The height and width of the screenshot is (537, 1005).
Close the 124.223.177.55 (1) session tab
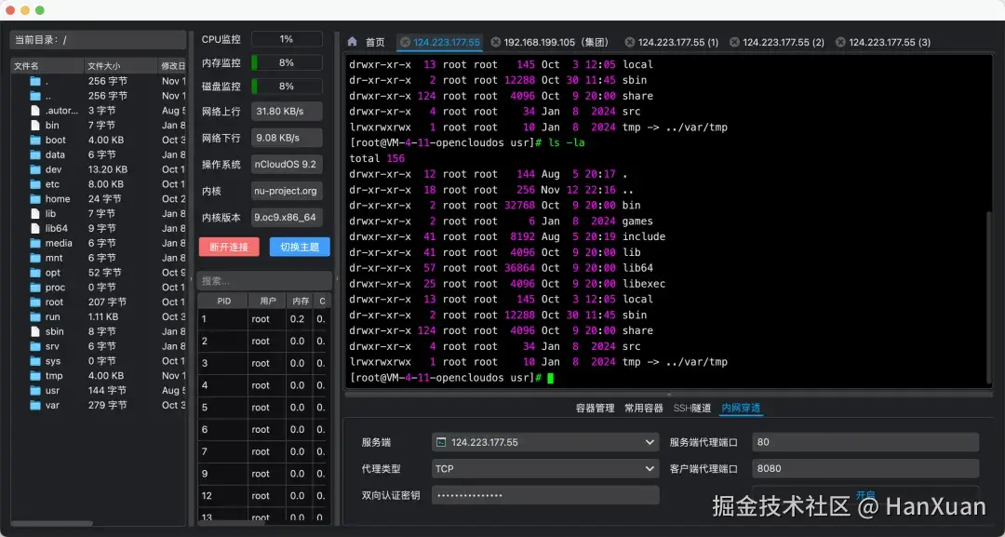click(629, 42)
